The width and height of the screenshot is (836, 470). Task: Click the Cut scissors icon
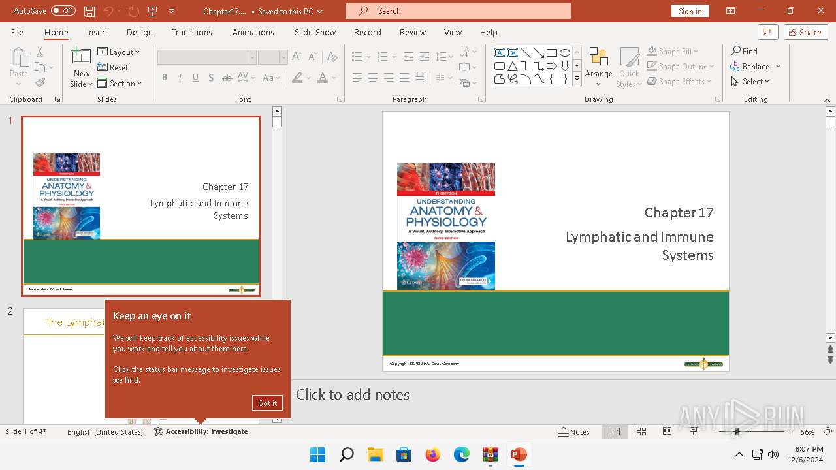(40, 52)
